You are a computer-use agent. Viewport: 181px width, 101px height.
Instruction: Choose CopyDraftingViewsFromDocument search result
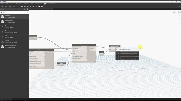tap(127, 56)
